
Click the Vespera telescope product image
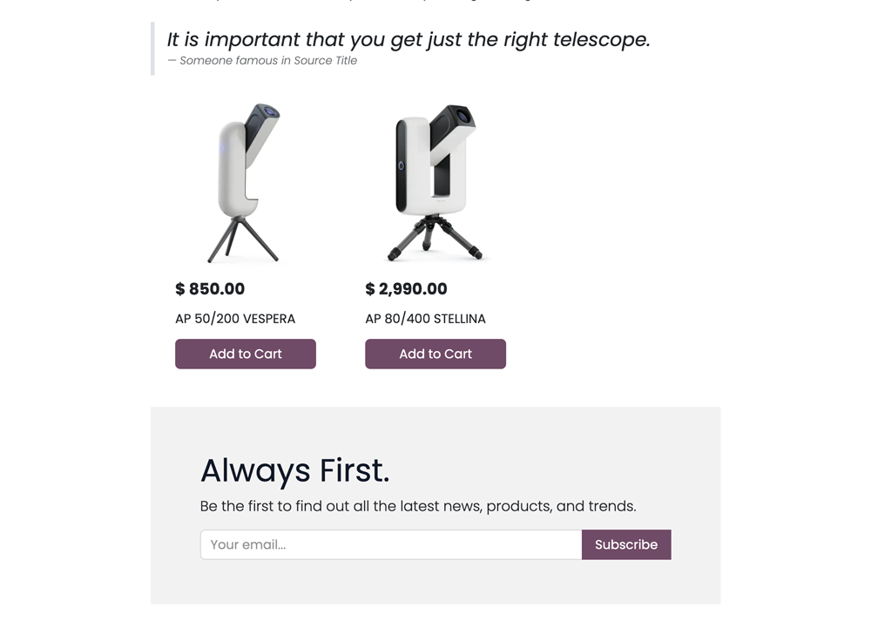pyautogui.click(x=245, y=183)
